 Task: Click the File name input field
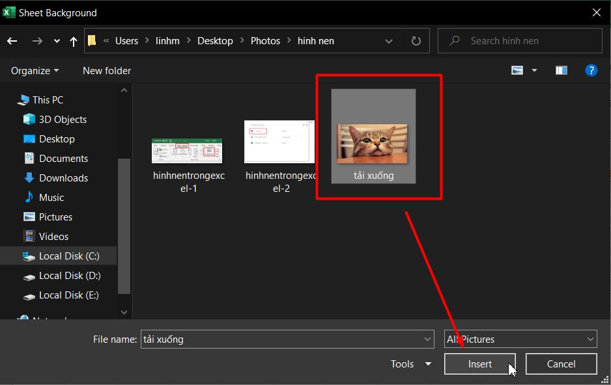282,339
